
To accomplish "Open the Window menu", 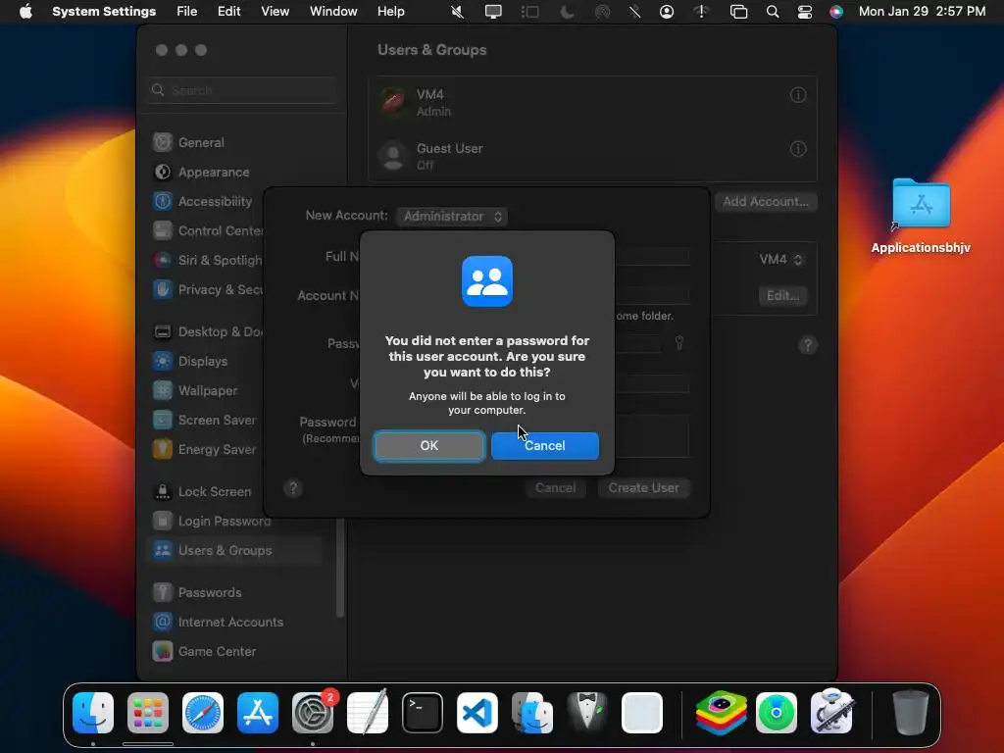I will (333, 12).
